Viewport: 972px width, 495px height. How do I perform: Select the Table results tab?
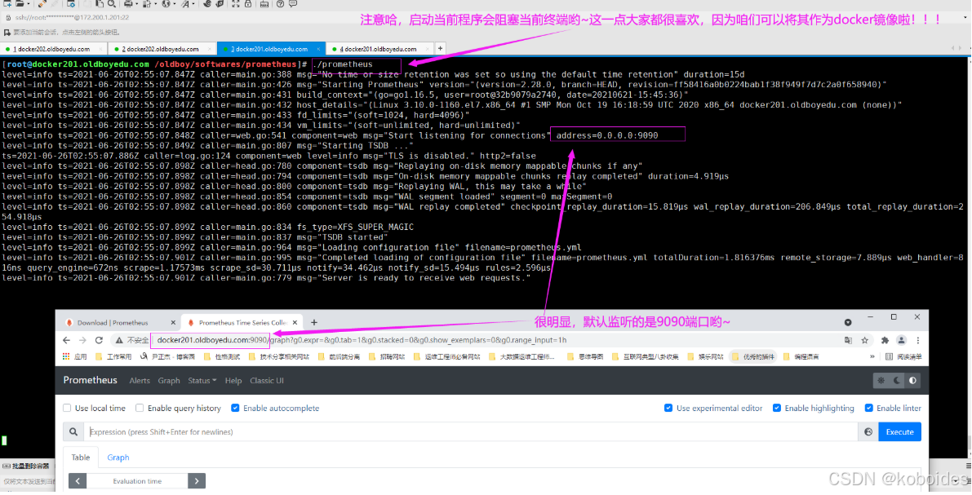81,457
